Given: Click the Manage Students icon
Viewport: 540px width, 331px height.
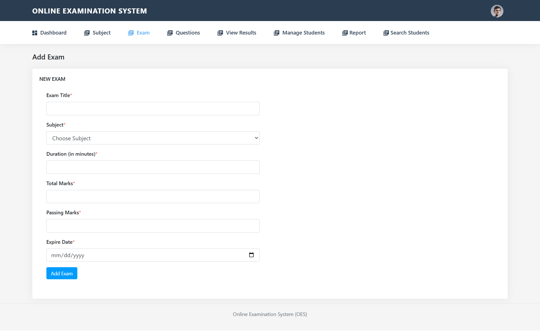Looking at the screenshot, I should coord(276,33).
